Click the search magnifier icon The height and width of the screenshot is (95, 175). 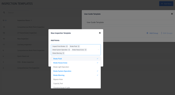(4, 12)
